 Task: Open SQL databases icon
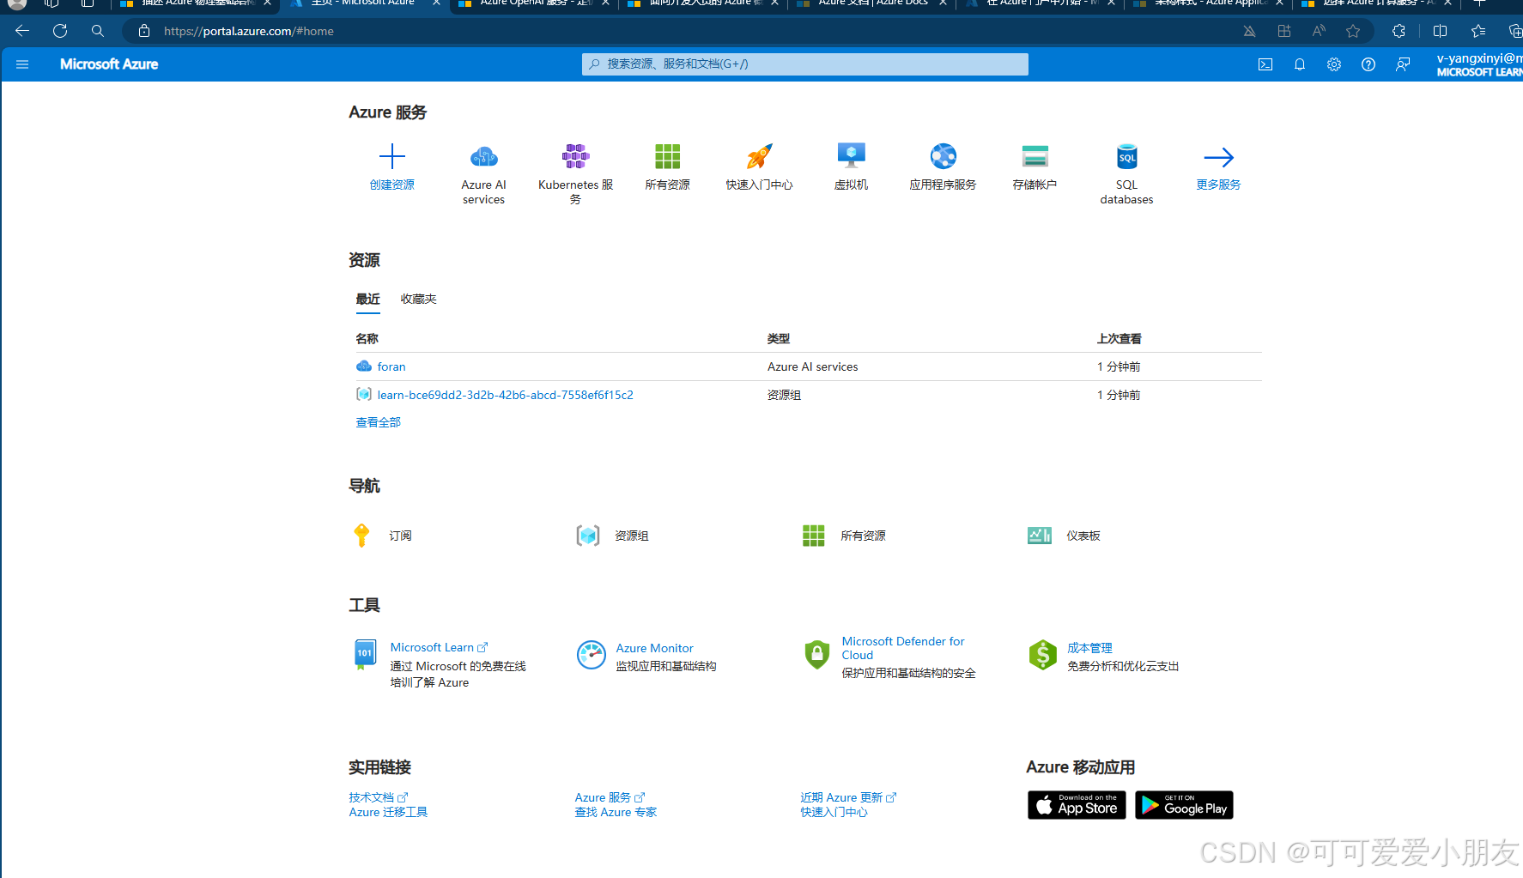[1127, 156]
